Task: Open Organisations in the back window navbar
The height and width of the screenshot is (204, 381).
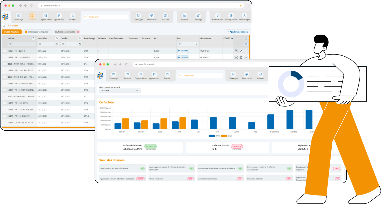Action: [46, 17]
